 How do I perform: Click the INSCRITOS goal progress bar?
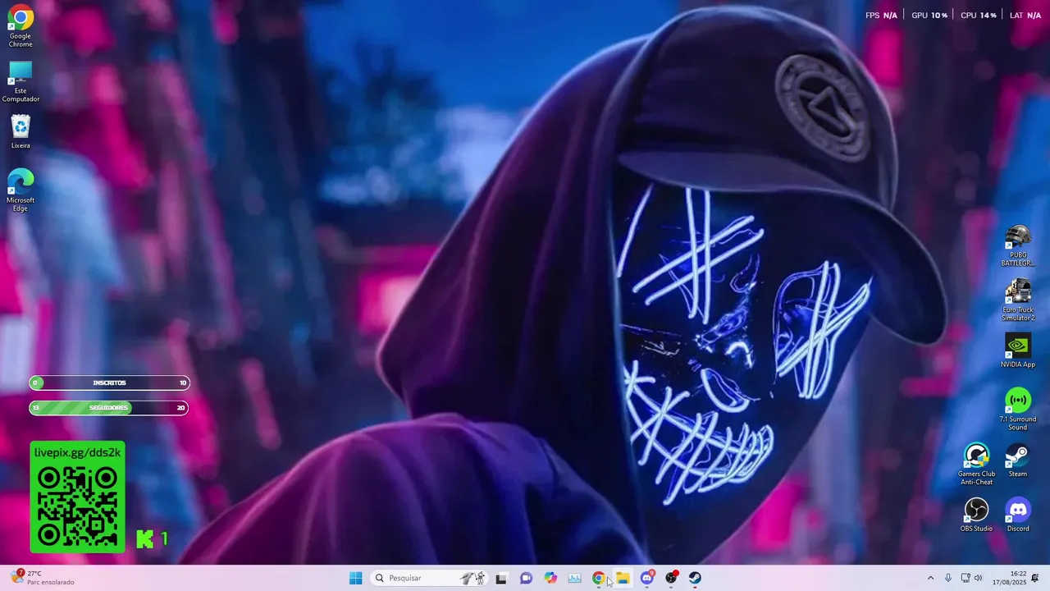(x=109, y=383)
